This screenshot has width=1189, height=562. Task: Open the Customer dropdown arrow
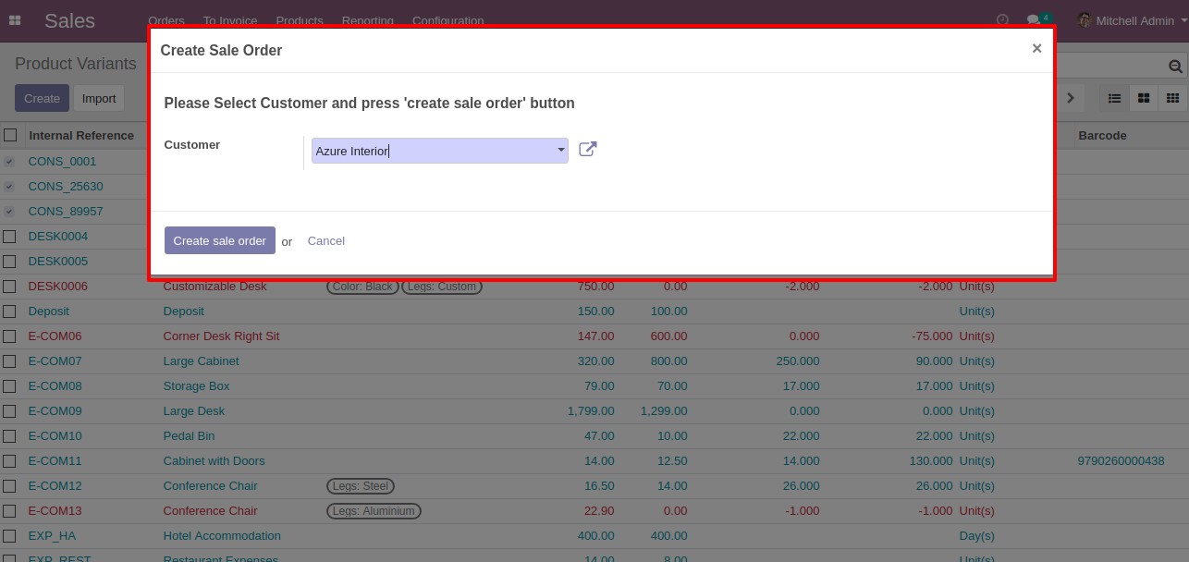coord(560,151)
